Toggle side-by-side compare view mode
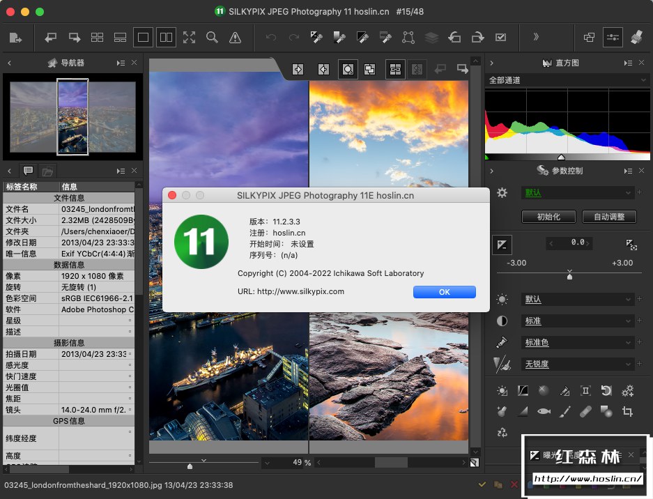The height and width of the screenshot is (499, 653). pos(166,38)
